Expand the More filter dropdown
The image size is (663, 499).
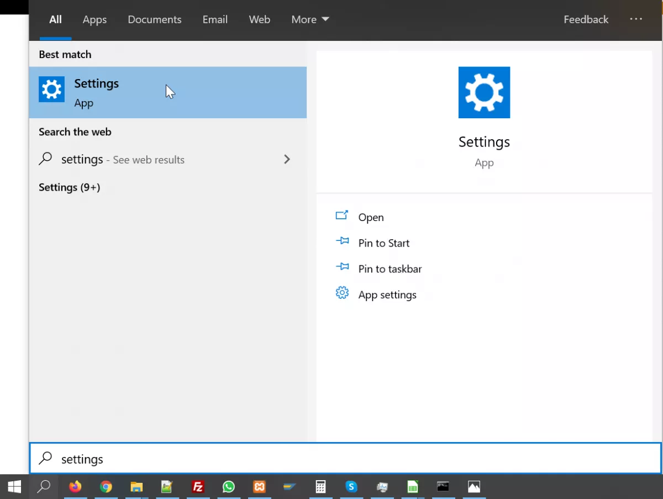[x=310, y=19]
